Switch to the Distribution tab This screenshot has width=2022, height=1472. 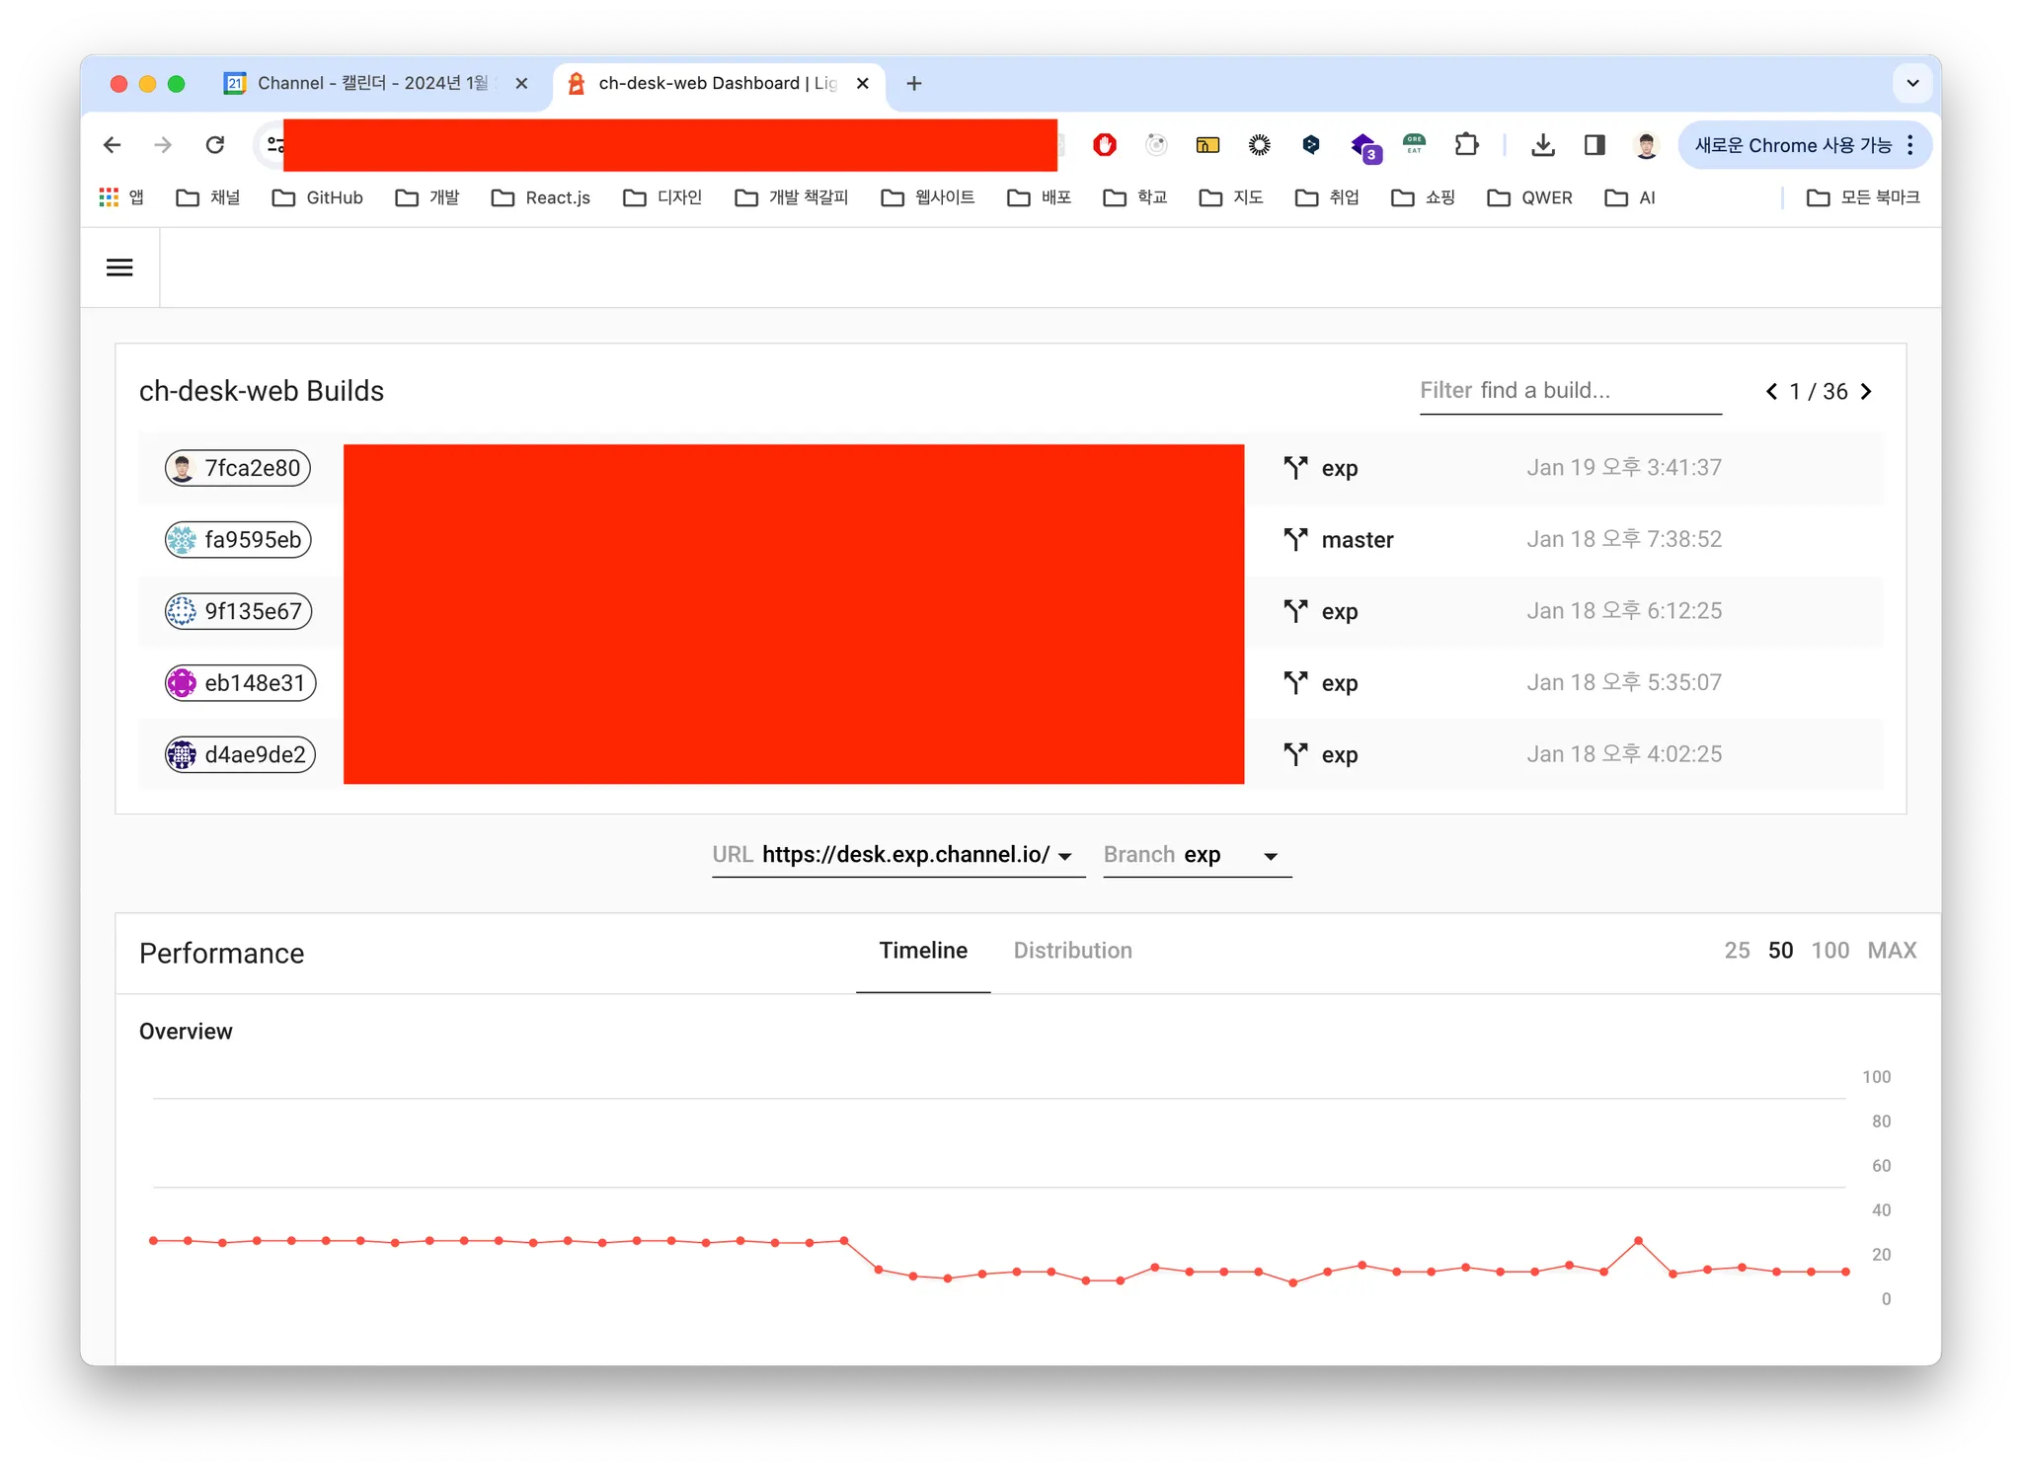tap(1072, 951)
